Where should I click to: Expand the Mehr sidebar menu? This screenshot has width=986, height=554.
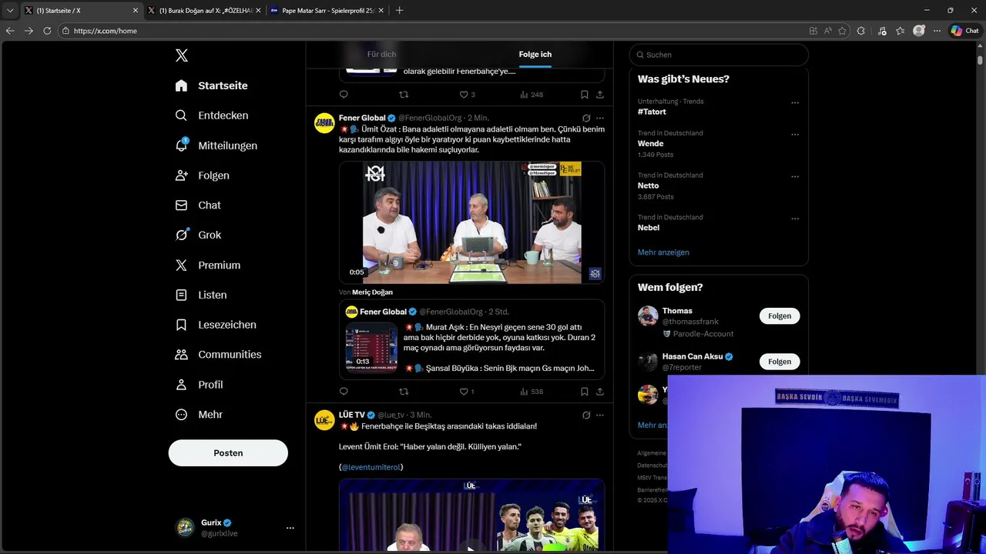(200, 415)
